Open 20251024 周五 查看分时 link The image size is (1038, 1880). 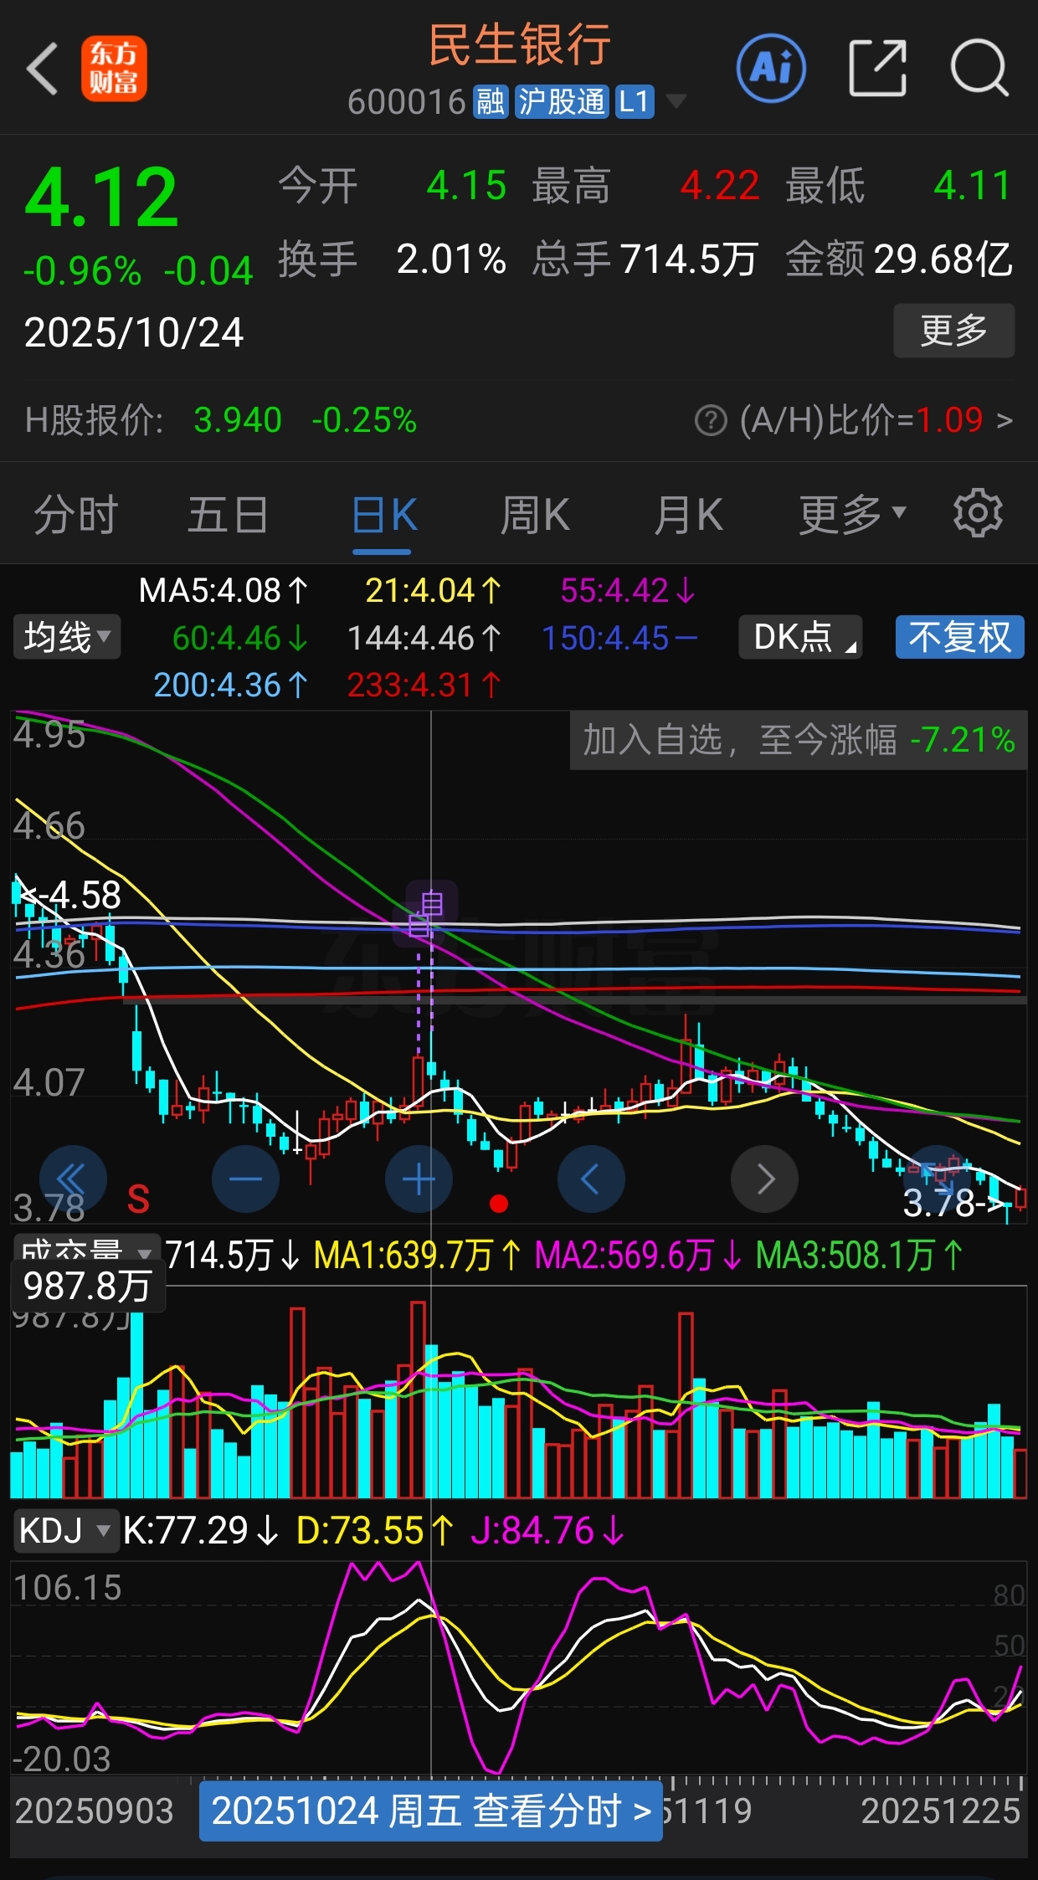tap(431, 1811)
